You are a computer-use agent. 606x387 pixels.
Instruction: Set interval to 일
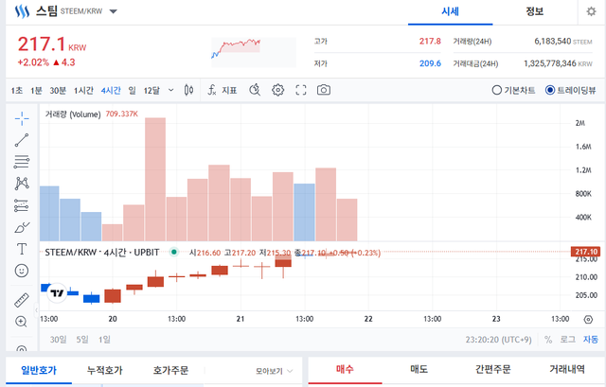tap(133, 91)
